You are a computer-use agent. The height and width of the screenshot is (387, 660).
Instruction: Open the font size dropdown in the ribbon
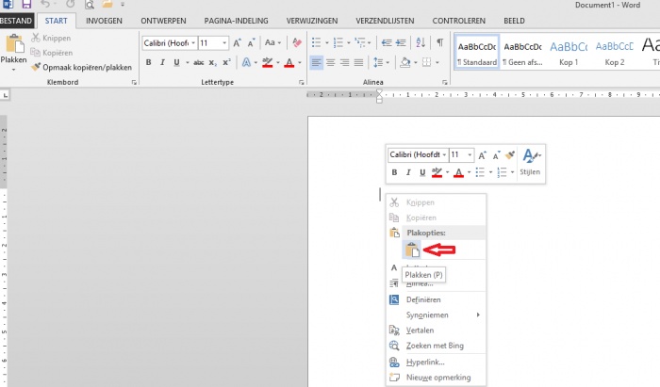[223, 43]
